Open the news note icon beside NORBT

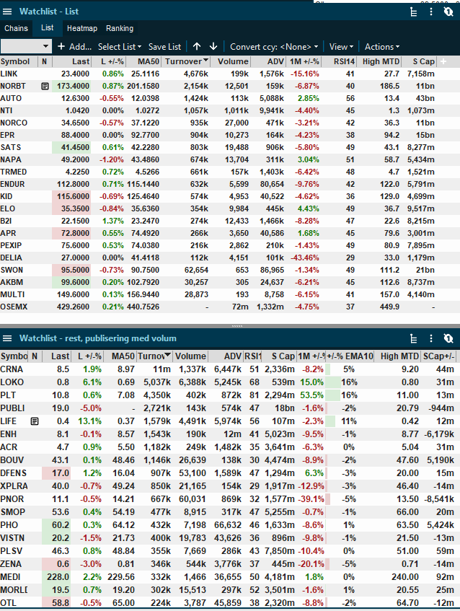[45, 86]
